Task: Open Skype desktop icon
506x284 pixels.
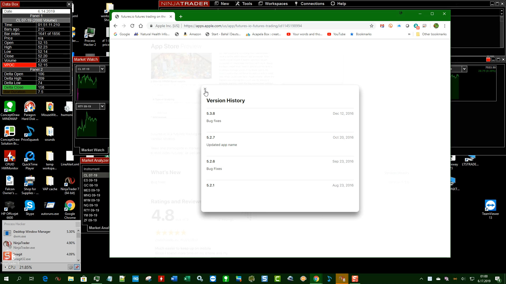Action: click(x=30, y=208)
